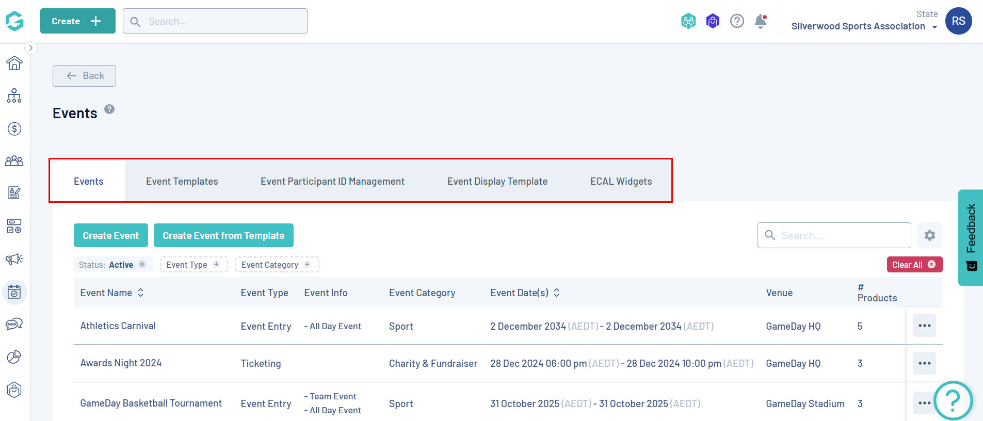983x421 pixels.
Task: Click the teal hexagon app icon in header
Action: [x=688, y=21]
